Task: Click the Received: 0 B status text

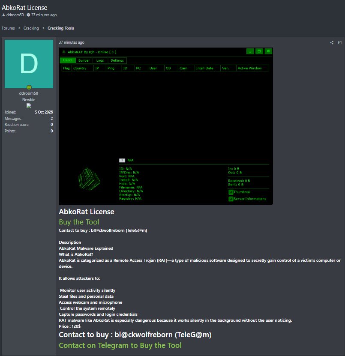Action: pos(239,181)
